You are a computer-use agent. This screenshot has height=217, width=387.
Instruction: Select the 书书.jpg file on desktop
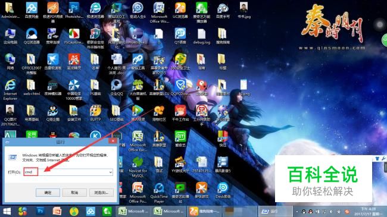tap(244, 11)
